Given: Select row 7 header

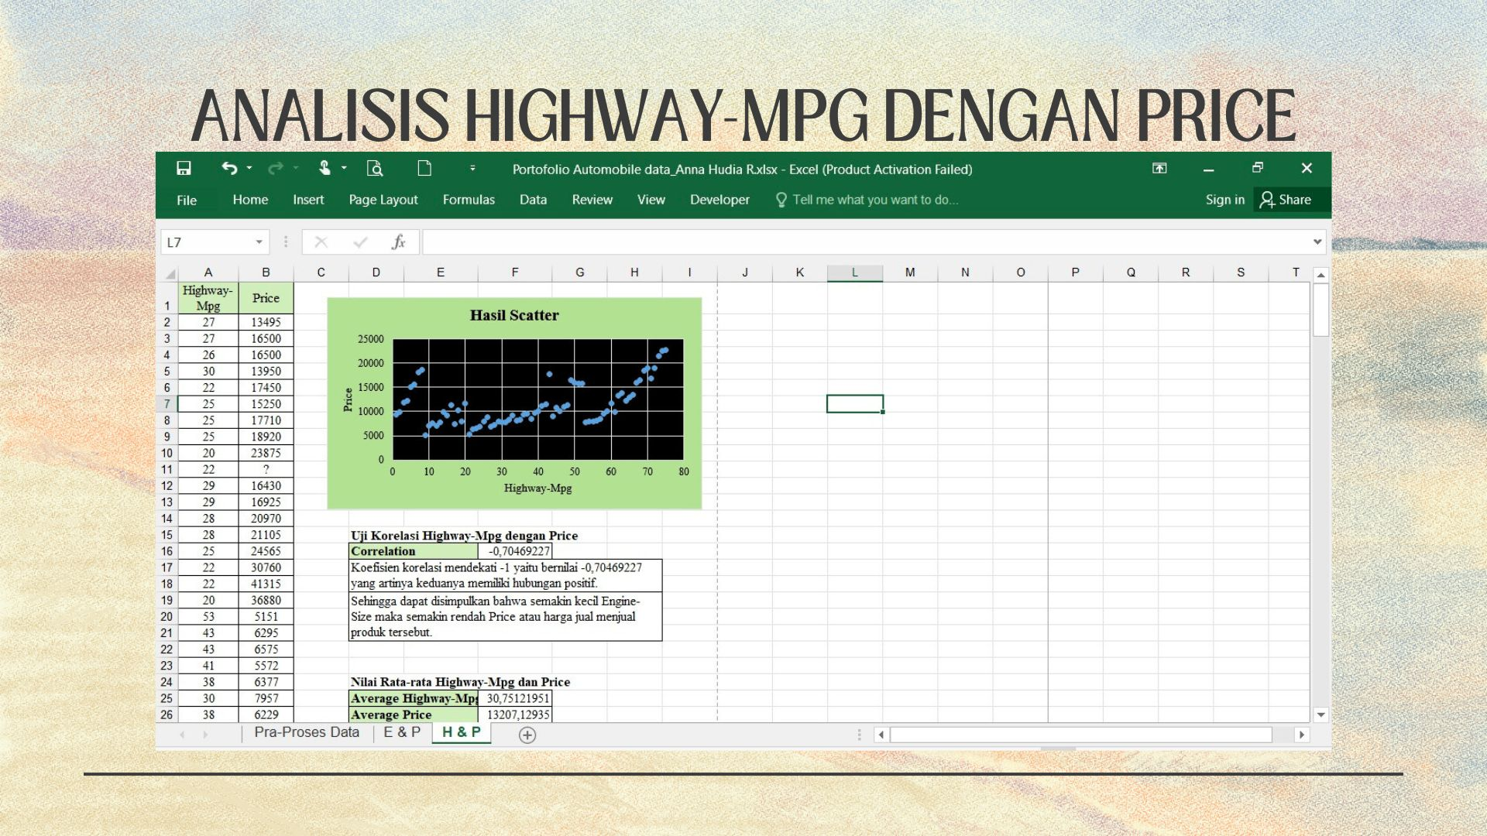Looking at the screenshot, I should [167, 404].
